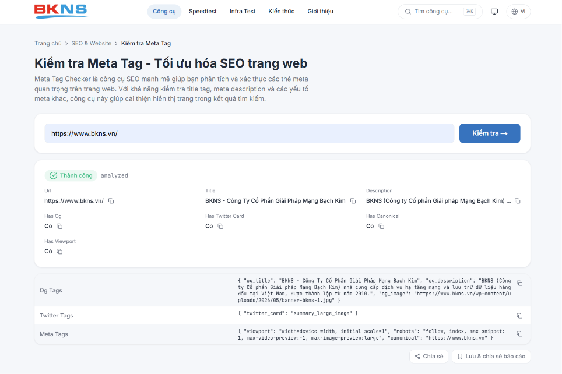Toggle the display theme monitor icon
The image size is (562, 374).
point(494,12)
